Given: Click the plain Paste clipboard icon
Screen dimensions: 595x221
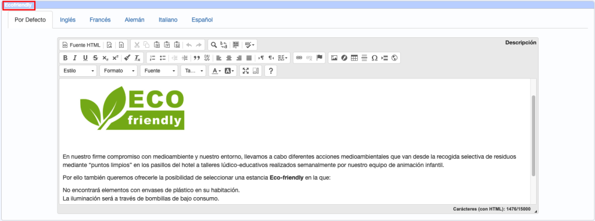Looking at the screenshot, I should tap(157, 45).
